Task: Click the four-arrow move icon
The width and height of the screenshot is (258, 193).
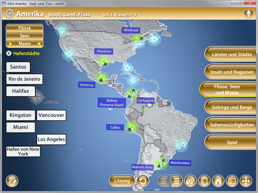Action: [x=246, y=181]
